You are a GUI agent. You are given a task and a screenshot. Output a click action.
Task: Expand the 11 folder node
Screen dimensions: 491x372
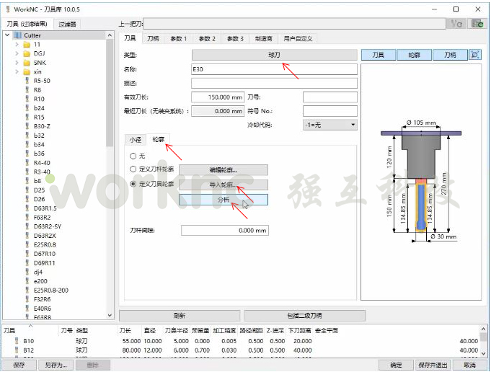[x=17, y=45]
